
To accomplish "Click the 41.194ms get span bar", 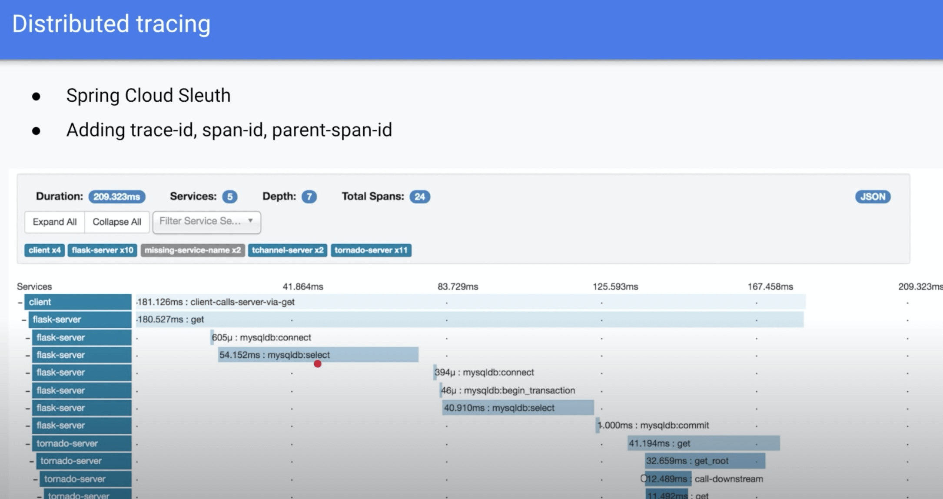I will (x=703, y=443).
